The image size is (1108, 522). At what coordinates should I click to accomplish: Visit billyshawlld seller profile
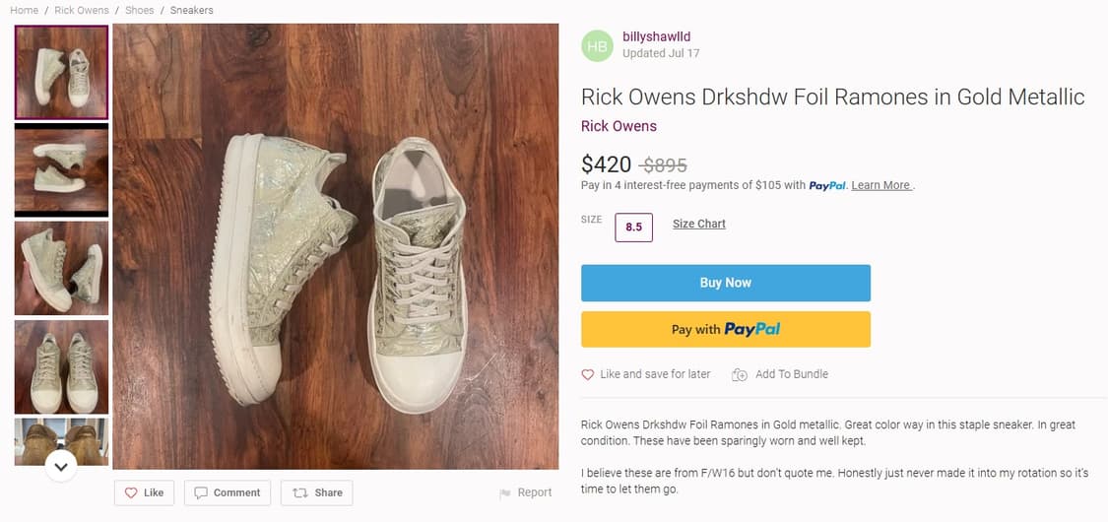point(655,36)
